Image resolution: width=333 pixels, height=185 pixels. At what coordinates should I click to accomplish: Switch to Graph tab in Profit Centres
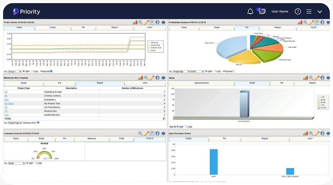coord(53,28)
